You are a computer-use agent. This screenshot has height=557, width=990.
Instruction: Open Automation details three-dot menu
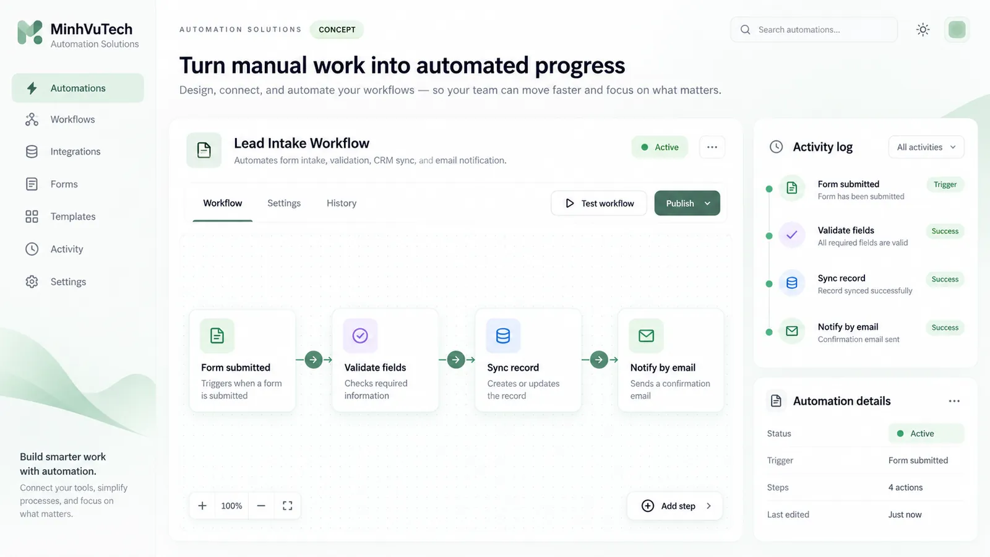(x=954, y=401)
